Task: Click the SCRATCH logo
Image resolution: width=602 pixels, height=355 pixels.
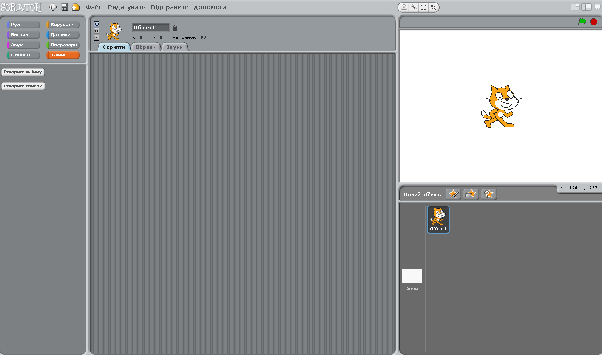Action: pos(21,7)
